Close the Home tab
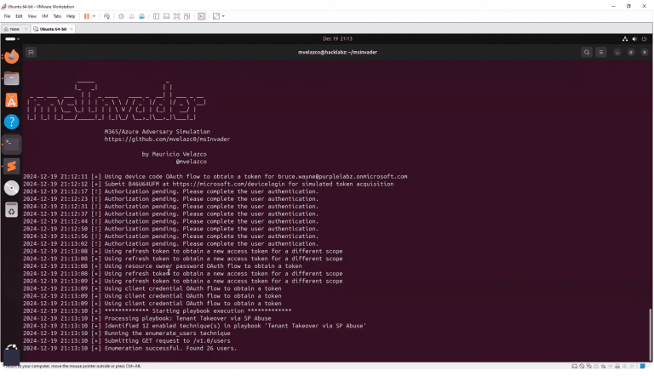The width and height of the screenshot is (654, 376). (x=26, y=29)
